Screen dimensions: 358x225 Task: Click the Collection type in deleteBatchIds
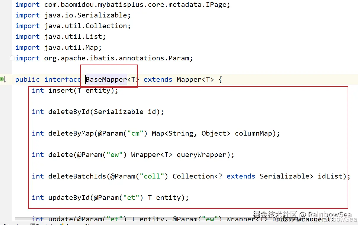tap(193, 176)
